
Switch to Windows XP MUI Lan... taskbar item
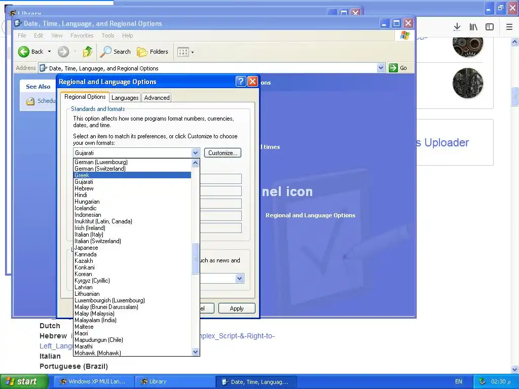point(94,381)
